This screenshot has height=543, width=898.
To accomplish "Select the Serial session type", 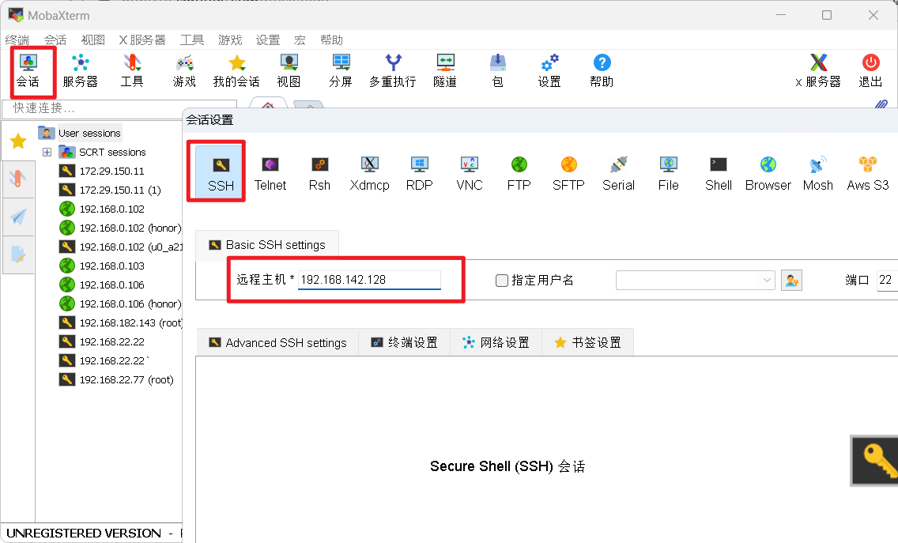I will (618, 174).
